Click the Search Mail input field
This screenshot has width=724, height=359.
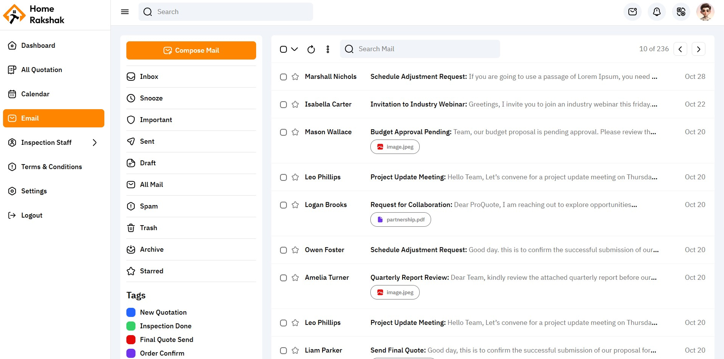click(425, 49)
